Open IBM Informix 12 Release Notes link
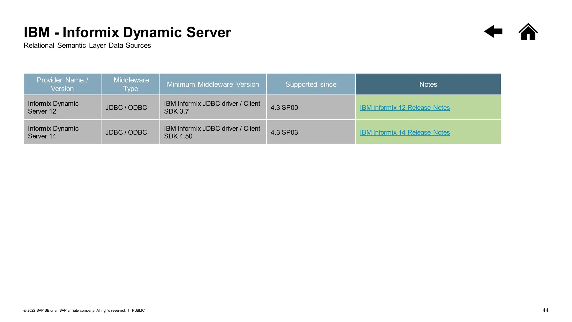Viewport: 572px width, 322px height. point(404,108)
